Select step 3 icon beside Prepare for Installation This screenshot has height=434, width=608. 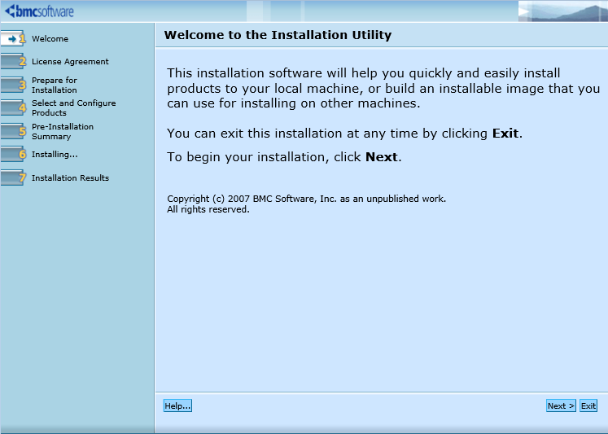click(x=13, y=85)
